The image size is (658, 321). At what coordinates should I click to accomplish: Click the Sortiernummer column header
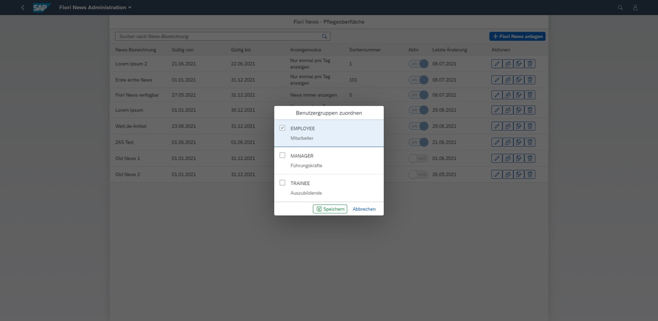[x=365, y=50]
